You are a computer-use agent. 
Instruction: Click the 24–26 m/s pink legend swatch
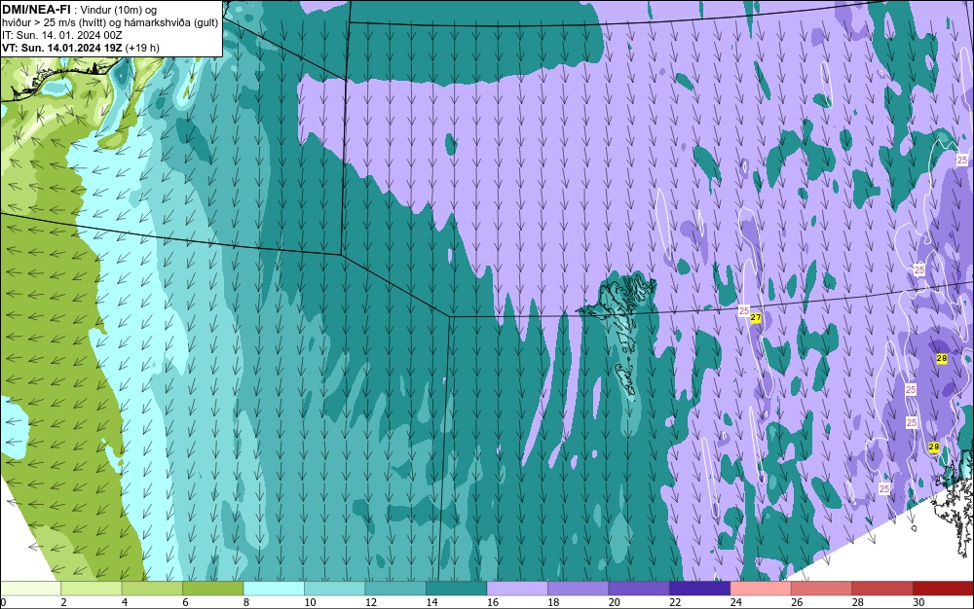coord(761,589)
